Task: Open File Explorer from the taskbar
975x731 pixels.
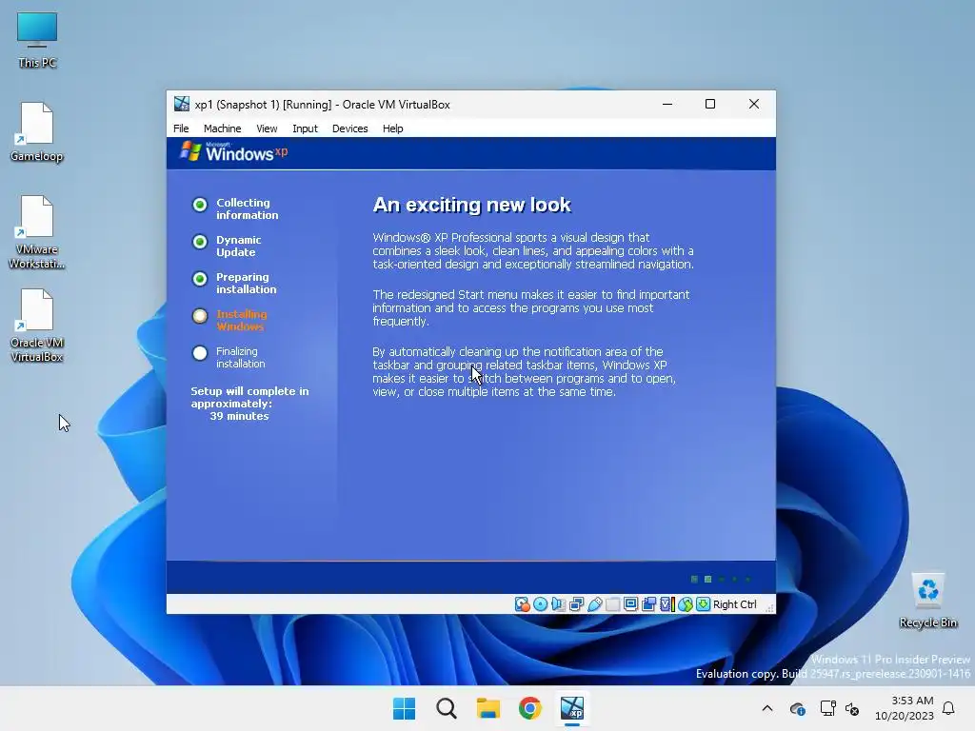Action: pos(488,708)
